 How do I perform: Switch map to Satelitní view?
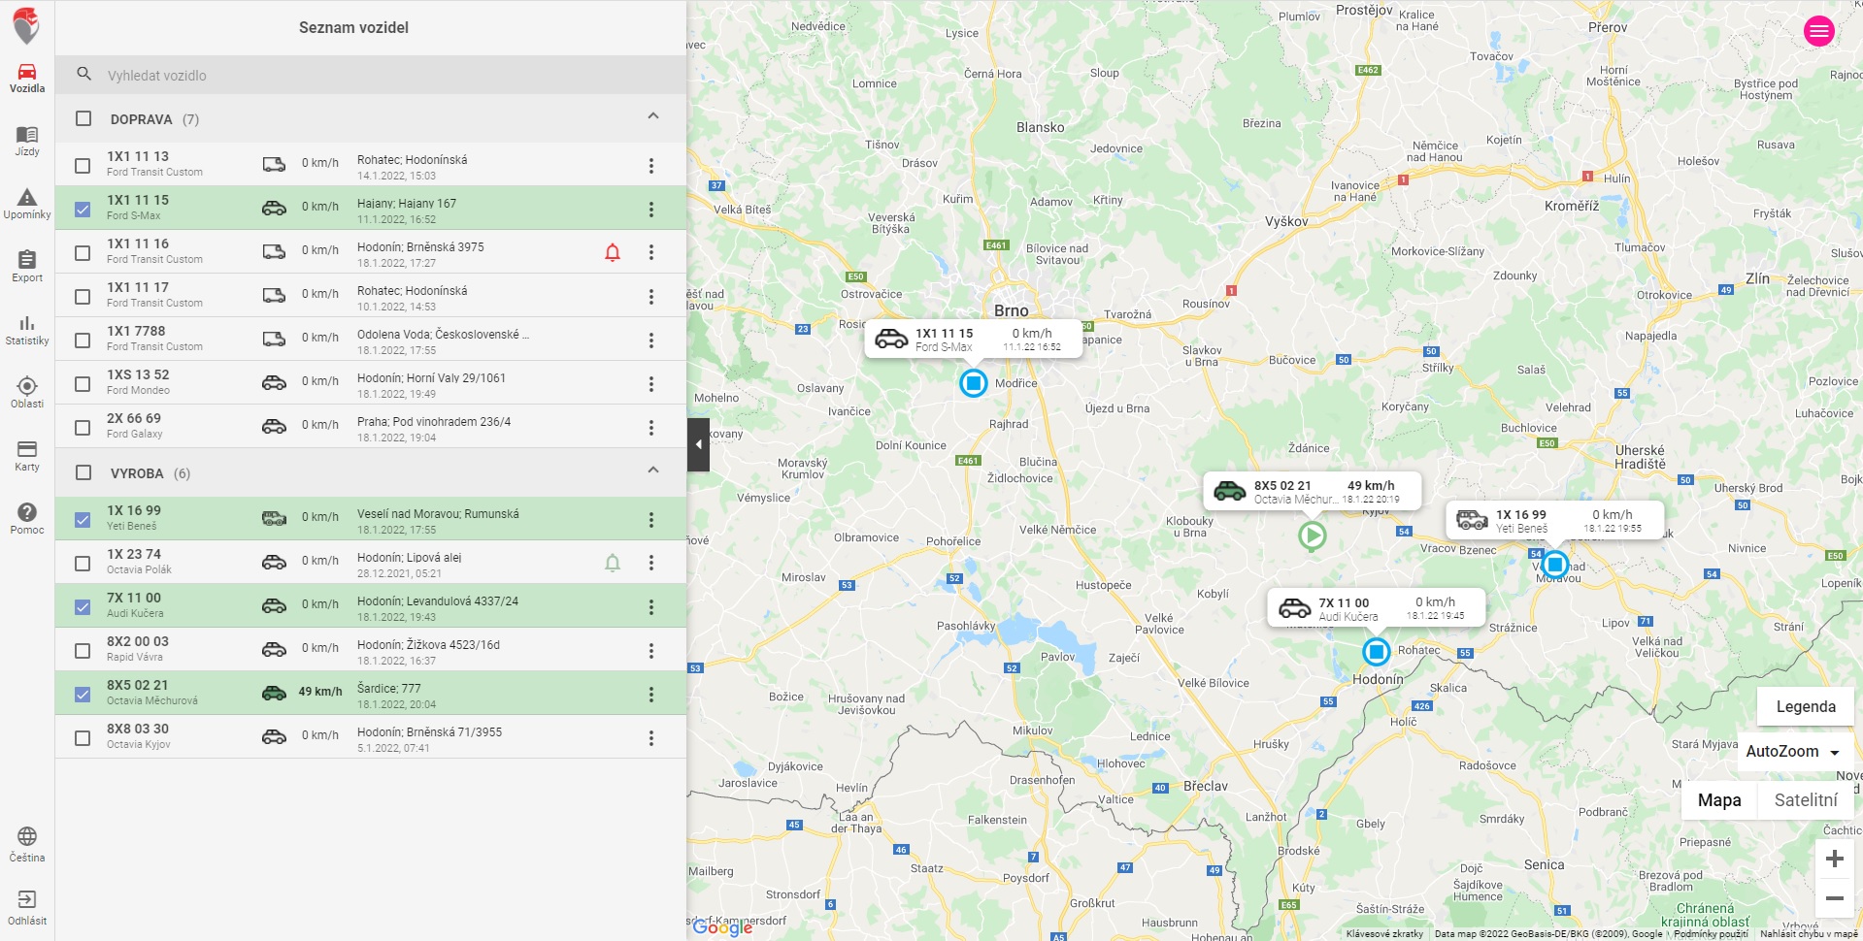(1805, 800)
